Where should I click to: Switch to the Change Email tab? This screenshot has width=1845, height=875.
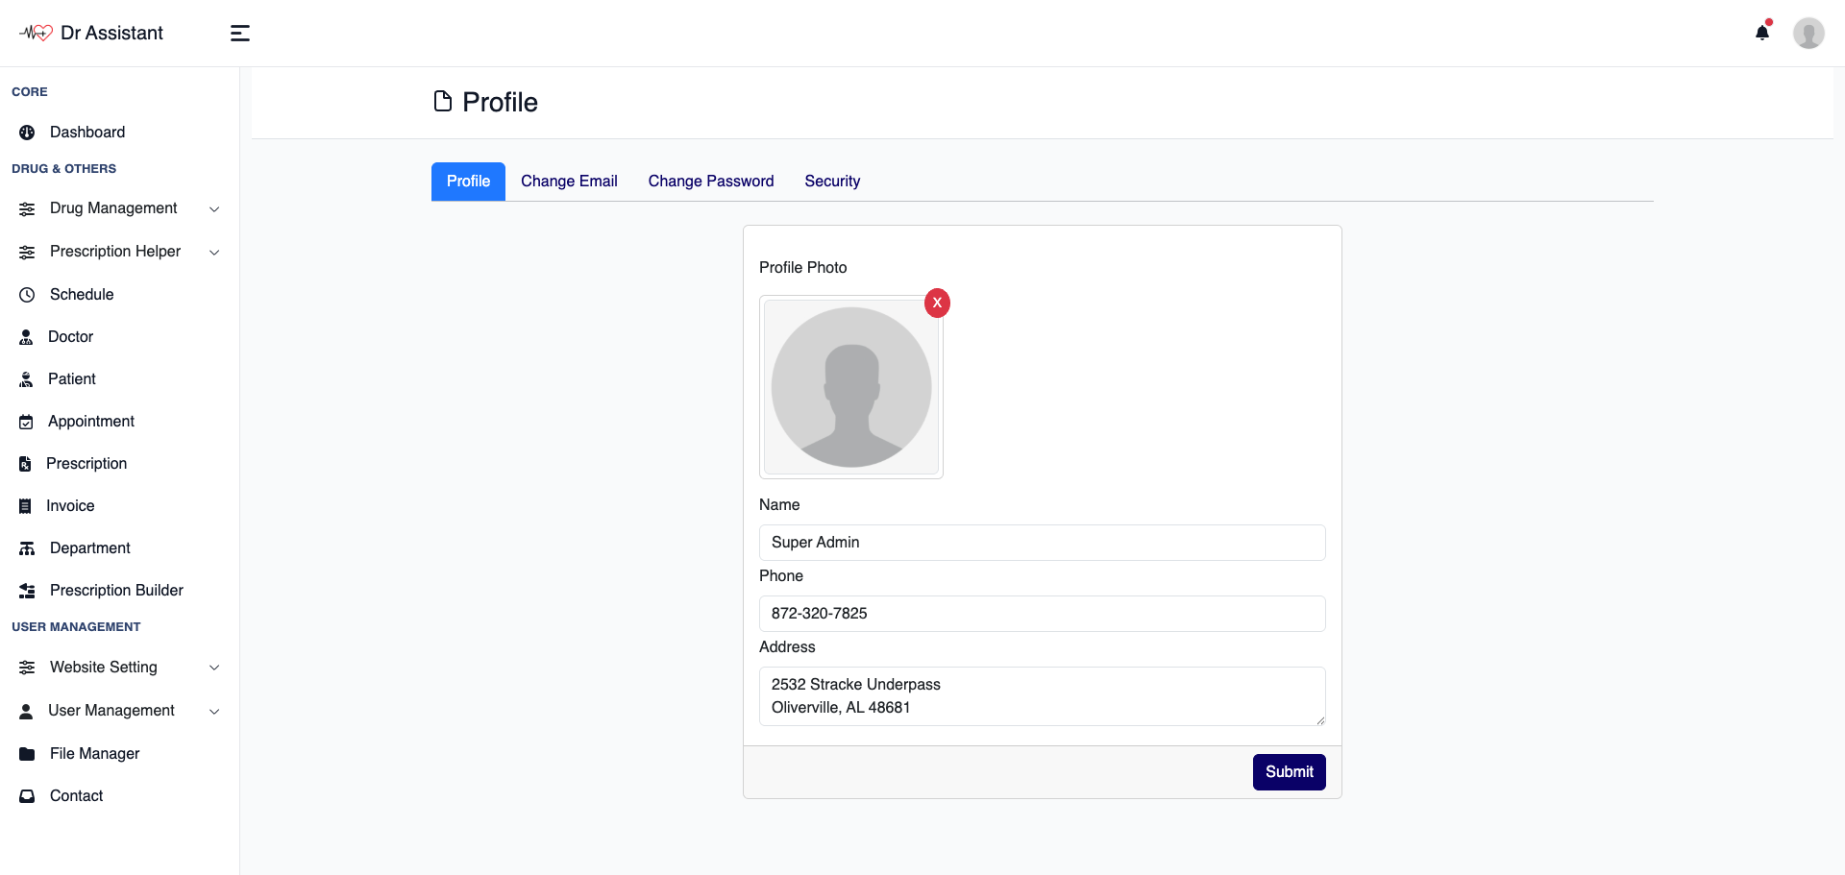pyautogui.click(x=569, y=182)
